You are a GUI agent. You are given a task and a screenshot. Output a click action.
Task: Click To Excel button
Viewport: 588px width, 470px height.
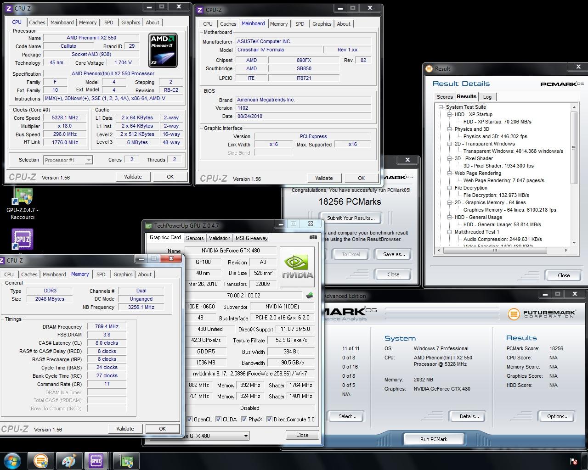[x=351, y=254]
